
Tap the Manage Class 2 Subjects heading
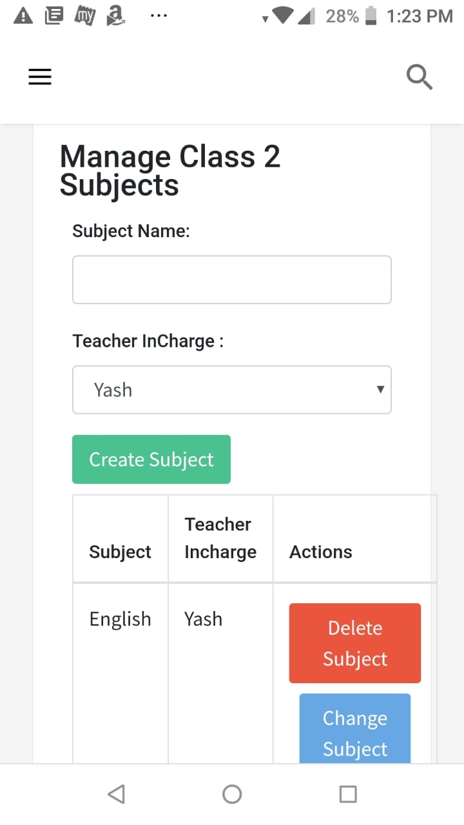point(170,170)
